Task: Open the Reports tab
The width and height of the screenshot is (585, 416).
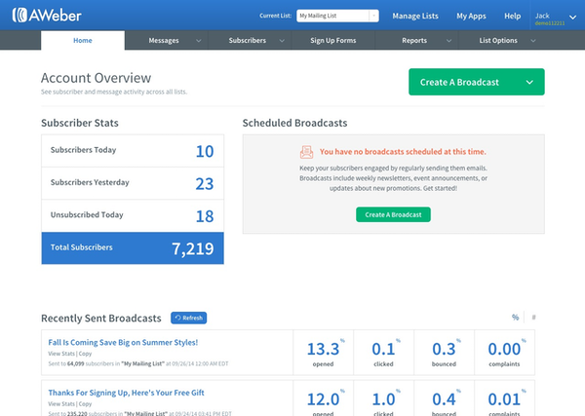Action: coord(416,40)
